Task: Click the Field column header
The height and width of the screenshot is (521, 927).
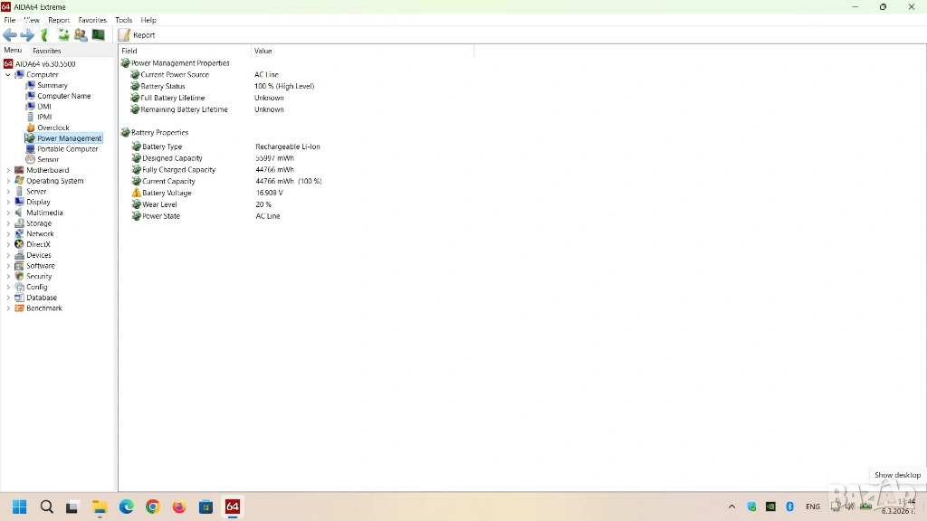Action: coord(129,51)
